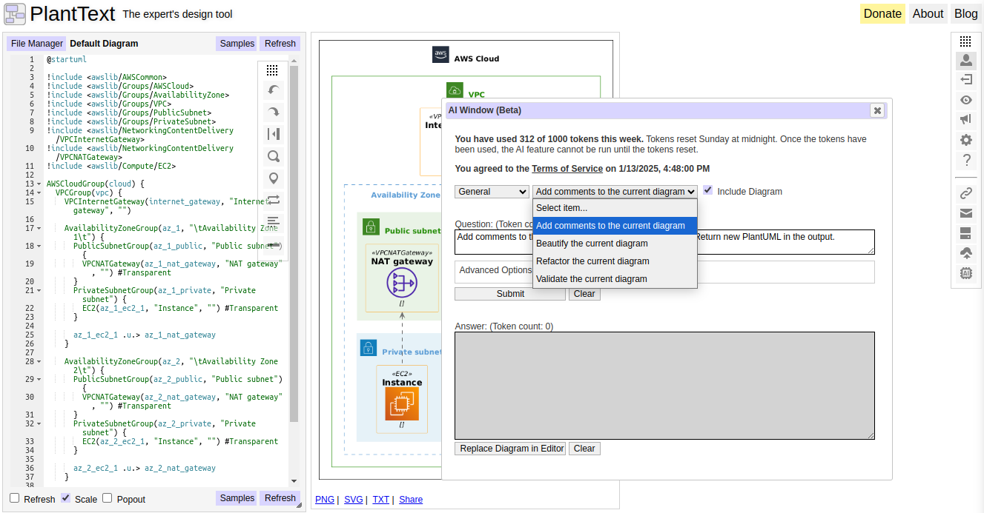984x513 pixels.
Task: Click the Blog menu item
Action: tap(965, 13)
